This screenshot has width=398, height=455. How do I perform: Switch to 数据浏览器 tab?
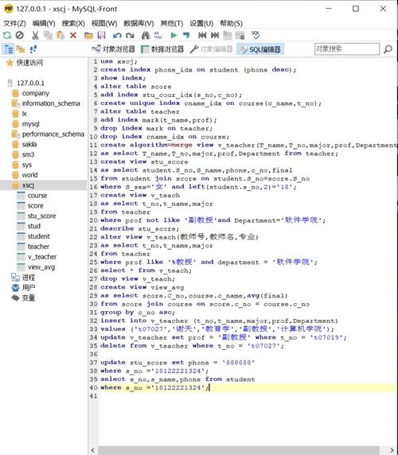coord(162,49)
